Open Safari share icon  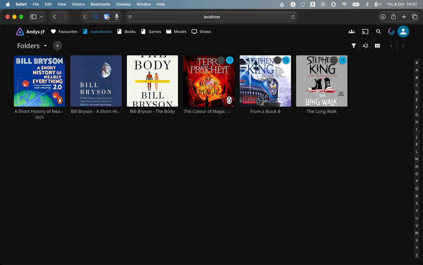tap(394, 17)
